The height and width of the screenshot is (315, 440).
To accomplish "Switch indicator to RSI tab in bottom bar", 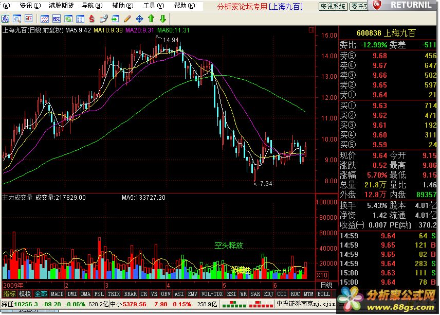I will pos(231,294).
